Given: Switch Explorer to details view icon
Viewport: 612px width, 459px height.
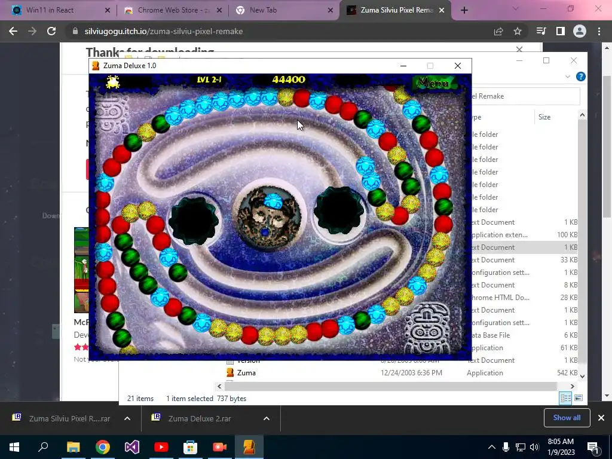Looking at the screenshot, I should (565, 398).
